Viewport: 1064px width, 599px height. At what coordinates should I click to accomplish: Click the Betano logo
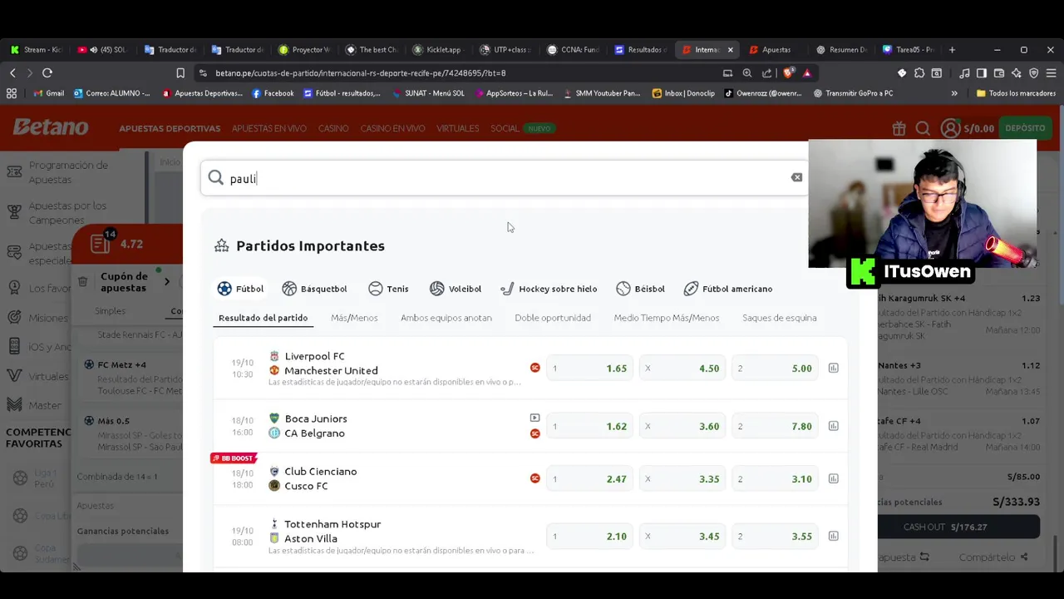pos(50,127)
